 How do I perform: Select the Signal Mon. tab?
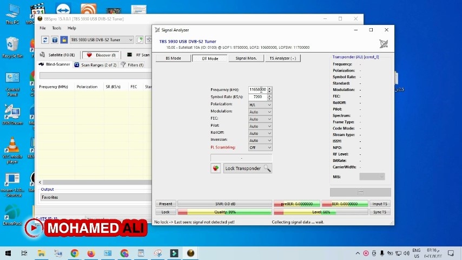coord(246,58)
